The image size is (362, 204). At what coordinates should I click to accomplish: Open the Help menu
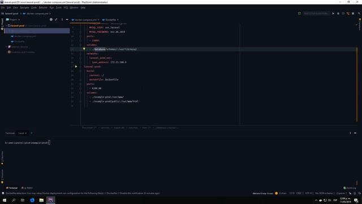pyautogui.click(x=83, y=7)
